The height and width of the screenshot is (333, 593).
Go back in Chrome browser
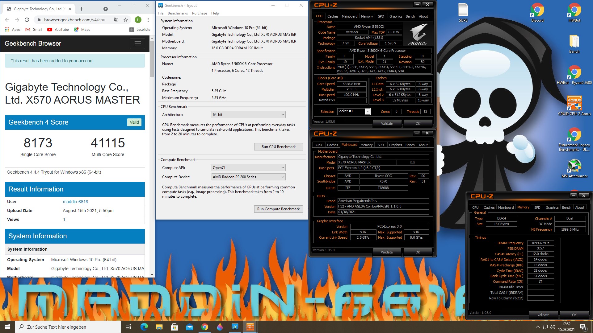point(7,20)
